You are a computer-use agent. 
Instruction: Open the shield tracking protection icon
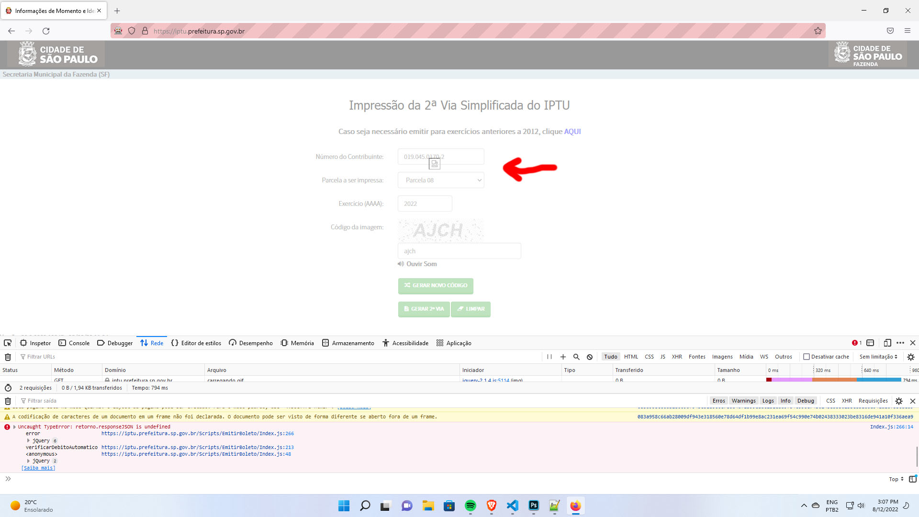(x=132, y=31)
